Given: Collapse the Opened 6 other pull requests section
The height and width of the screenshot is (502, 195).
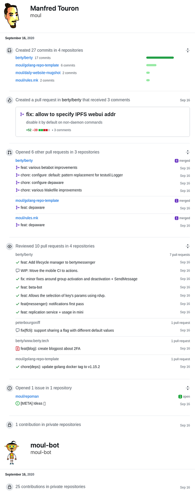Looking at the screenshot, I should pyautogui.click(x=188, y=152).
